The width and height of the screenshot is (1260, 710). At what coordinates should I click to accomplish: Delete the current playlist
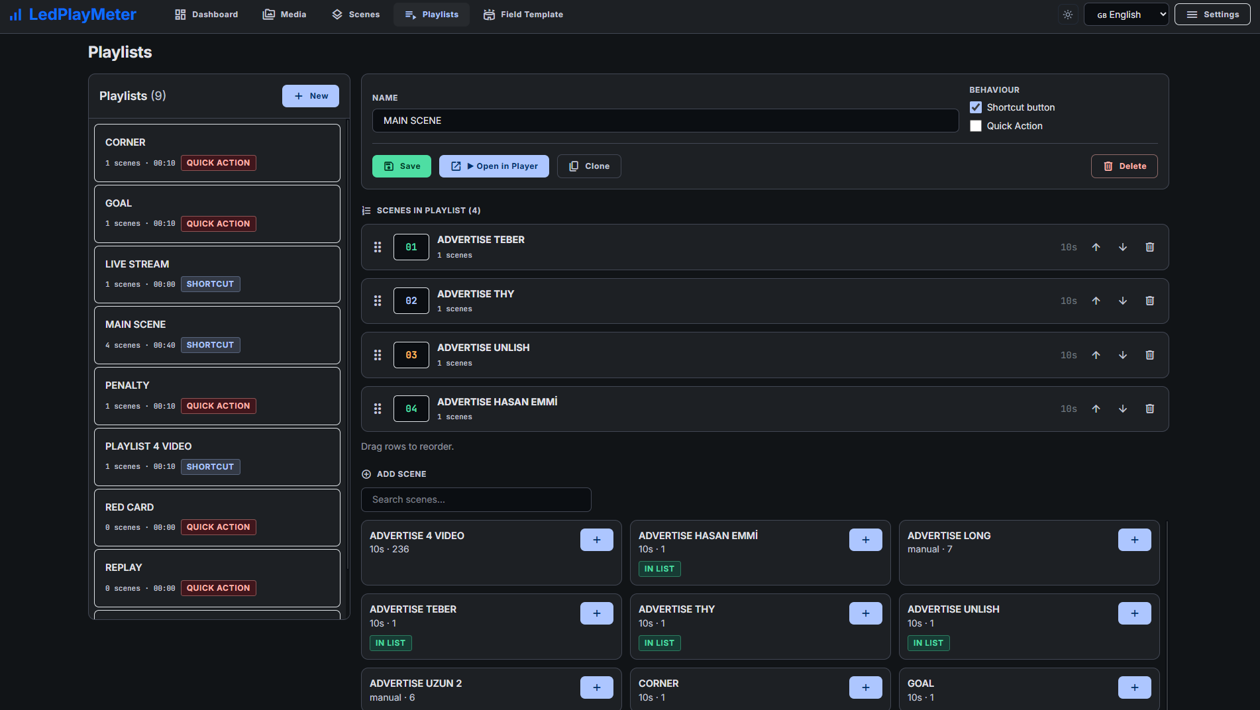(1124, 166)
